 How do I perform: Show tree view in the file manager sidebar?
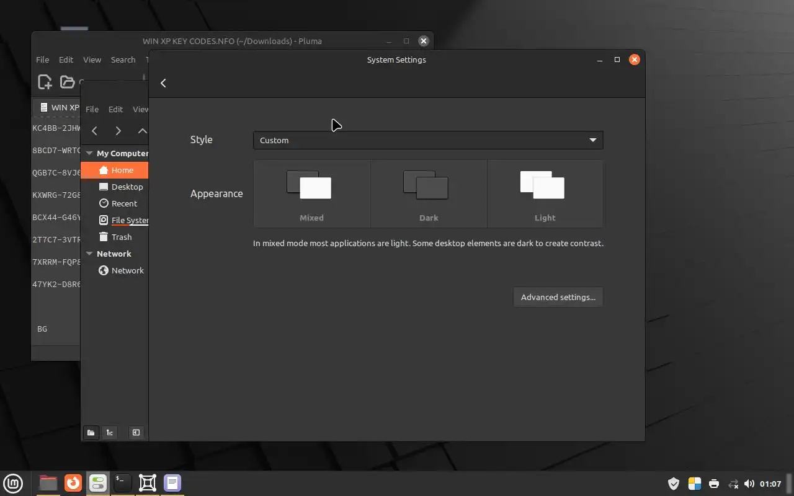pyautogui.click(x=110, y=433)
